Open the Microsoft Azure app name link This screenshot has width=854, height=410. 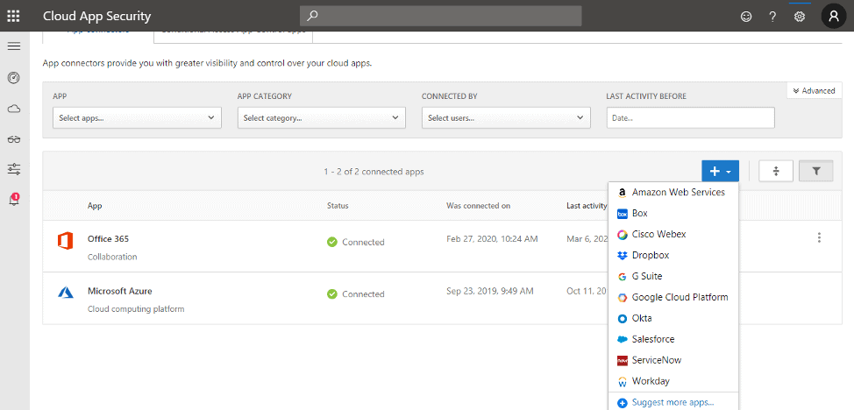click(x=120, y=291)
